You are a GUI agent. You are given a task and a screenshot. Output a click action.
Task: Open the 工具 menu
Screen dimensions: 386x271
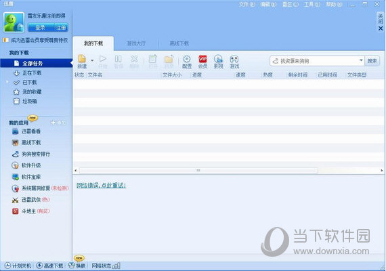coord(312,4)
